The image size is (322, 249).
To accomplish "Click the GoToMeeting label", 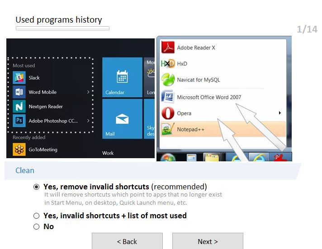I will (x=43, y=150).
